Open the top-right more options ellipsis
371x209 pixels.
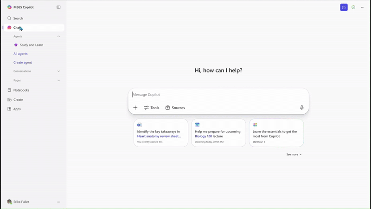coord(363,7)
